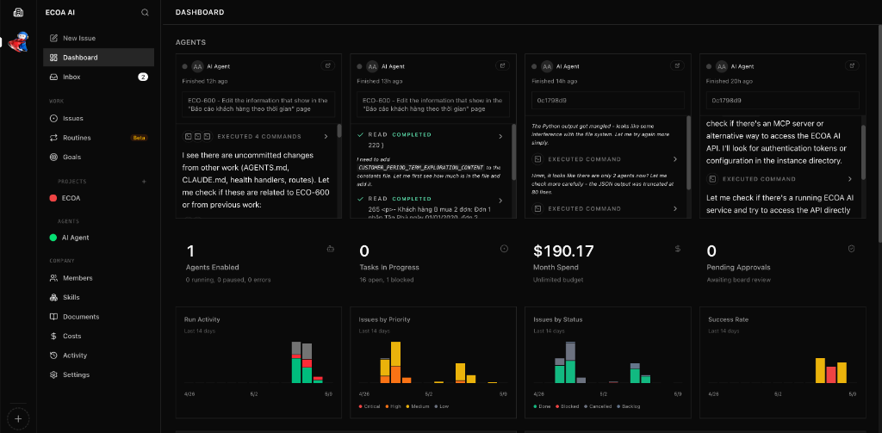Click the Activity history icon in sidebar
This screenshot has width=882, height=433.
(x=53, y=356)
